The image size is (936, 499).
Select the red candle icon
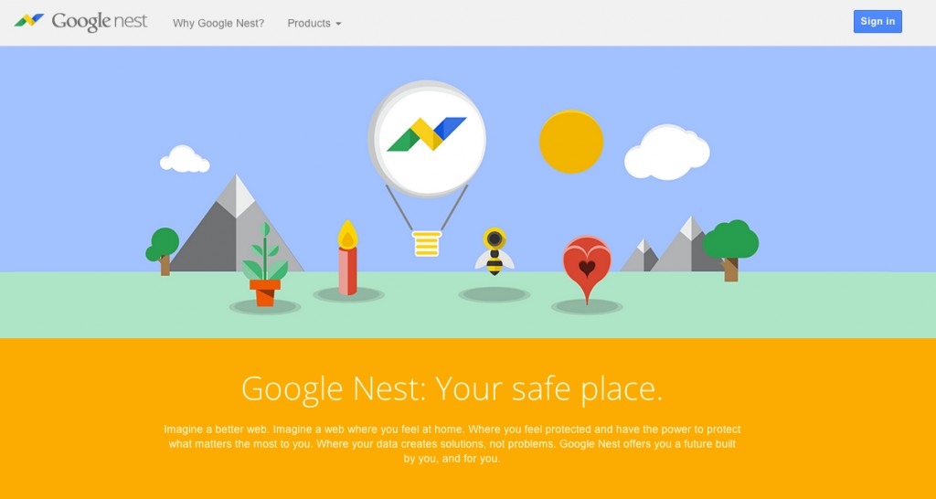pyautogui.click(x=348, y=257)
